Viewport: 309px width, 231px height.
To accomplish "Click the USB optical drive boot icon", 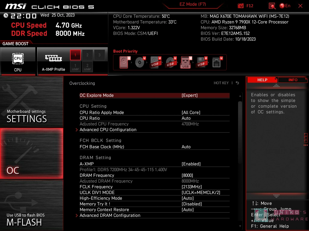I will pos(171,62).
